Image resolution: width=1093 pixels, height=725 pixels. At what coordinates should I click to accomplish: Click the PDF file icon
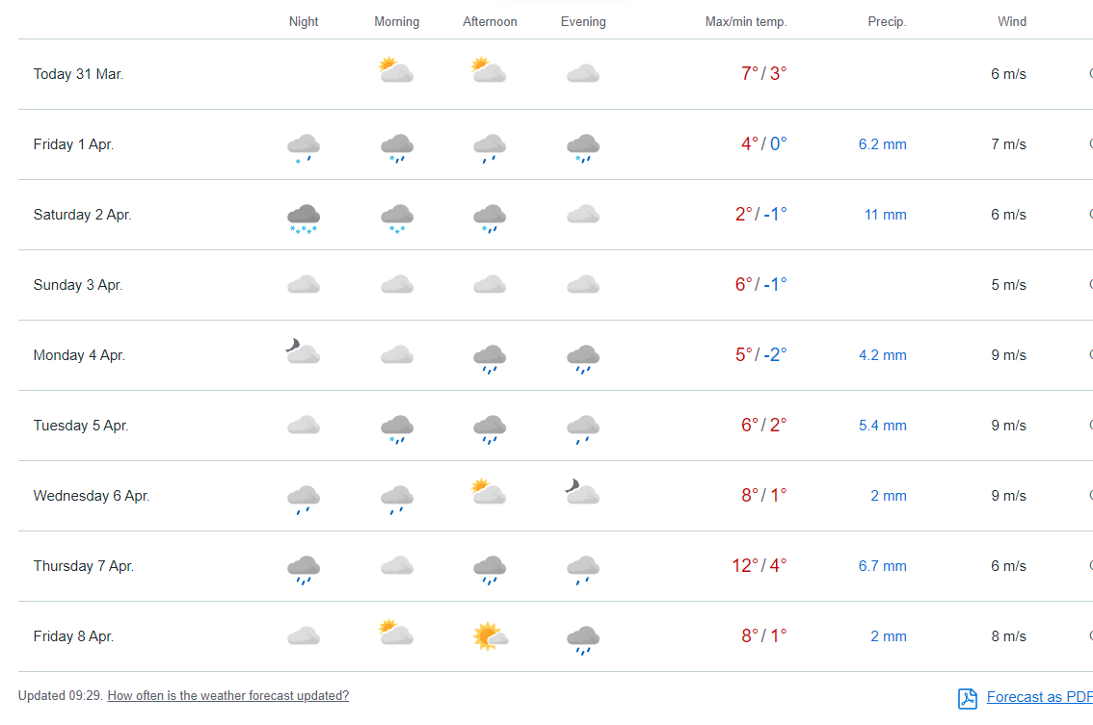tap(968, 698)
